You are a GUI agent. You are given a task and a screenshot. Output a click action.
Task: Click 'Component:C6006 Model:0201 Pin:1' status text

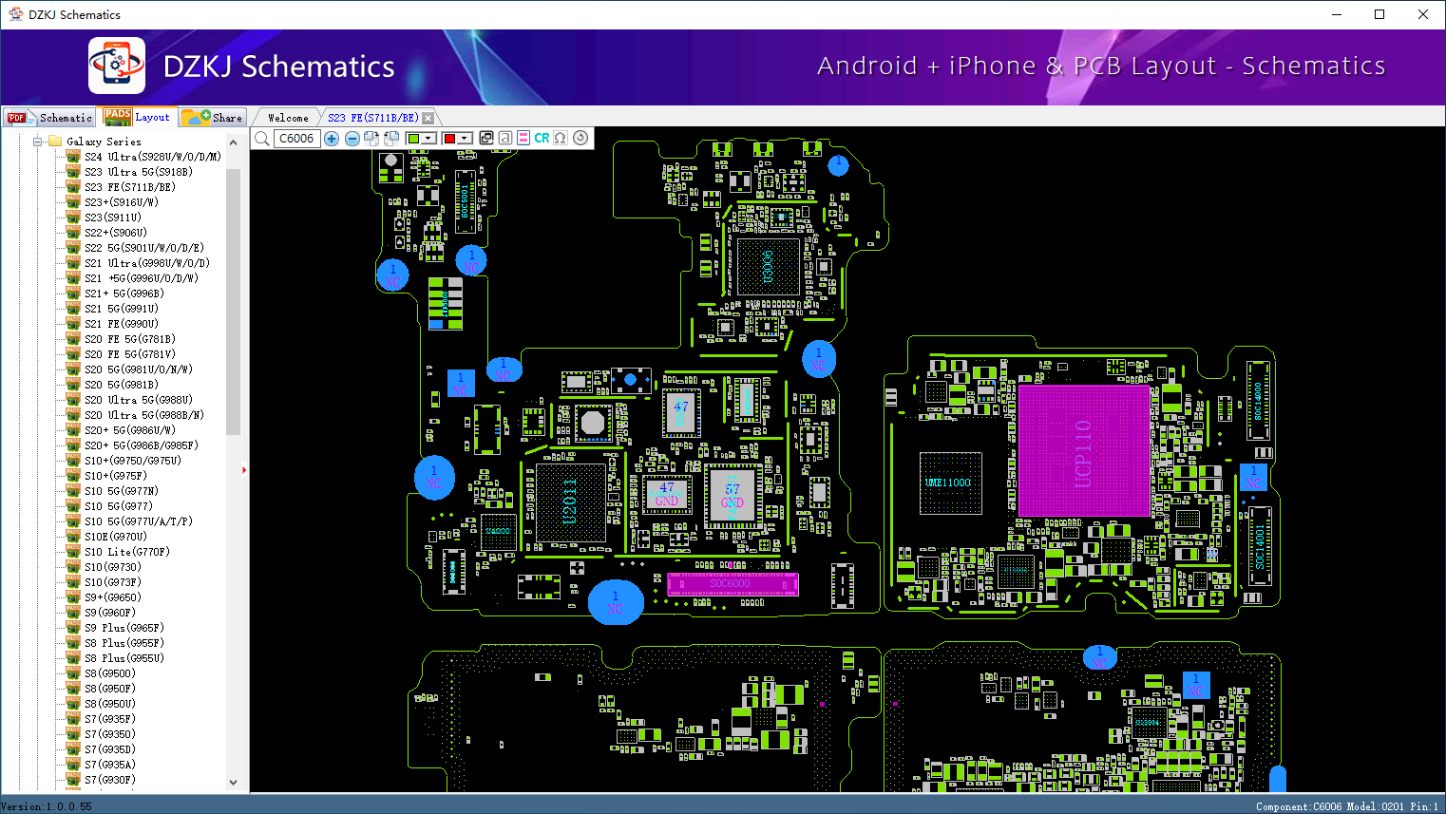(x=1347, y=806)
